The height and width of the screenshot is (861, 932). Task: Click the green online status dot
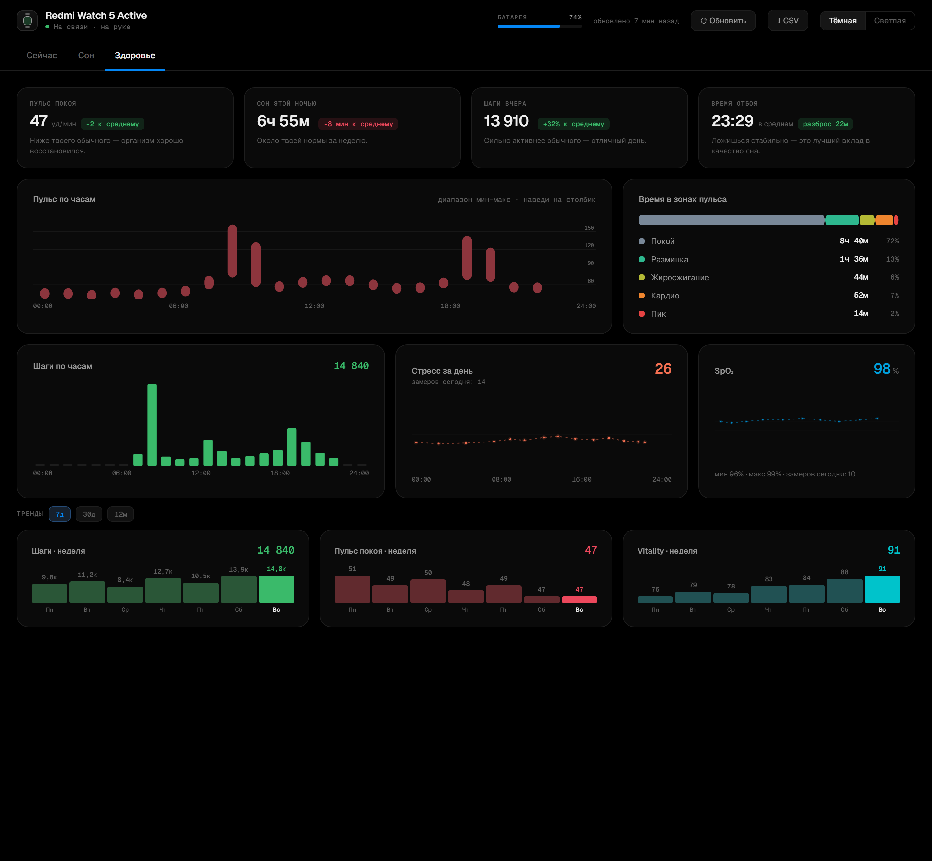pos(48,27)
